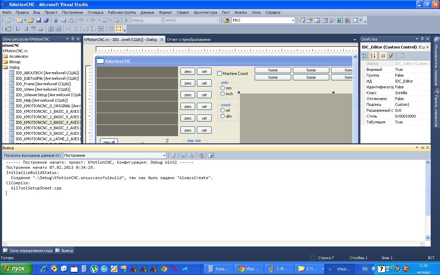The height and width of the screenshot is (275, 440).
Task: Select the mm units radio button
Action: (x=223, y=88)
